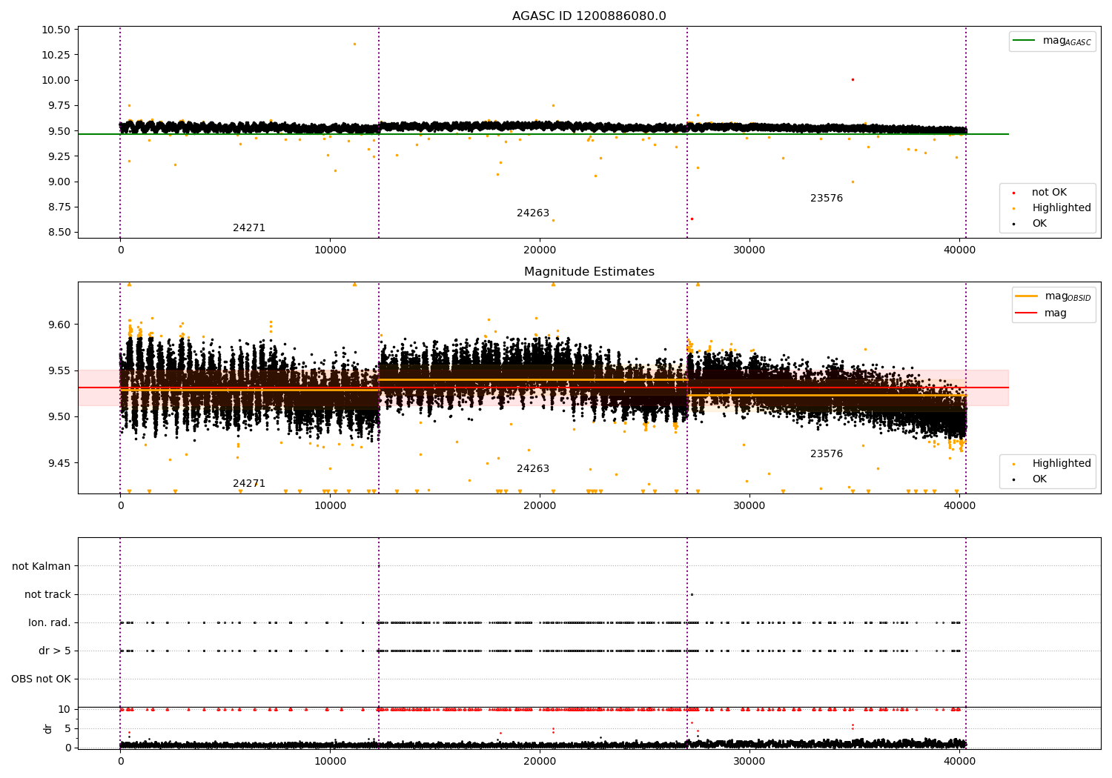
Task: Click the 9.55 tick in Magnitude Estimates plot
Action: pyautogui.click(x=59, y=370)
